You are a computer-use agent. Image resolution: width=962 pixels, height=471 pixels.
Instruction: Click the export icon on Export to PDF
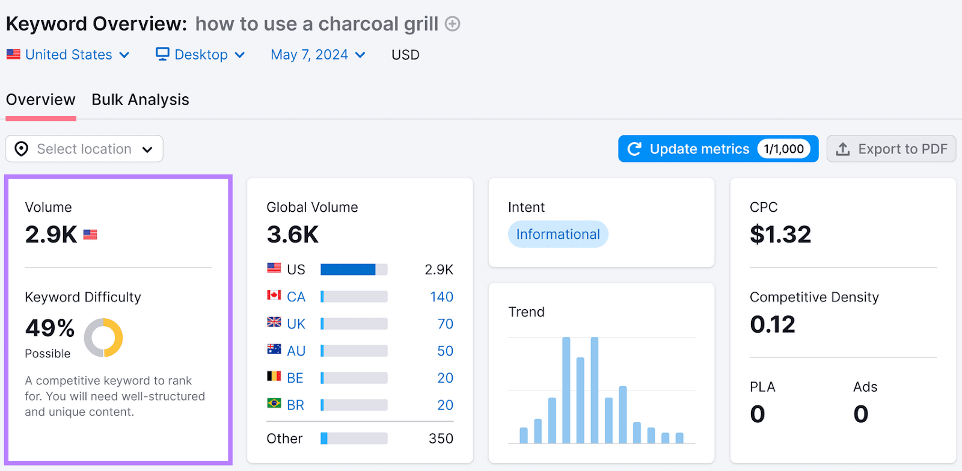(844, 149)
